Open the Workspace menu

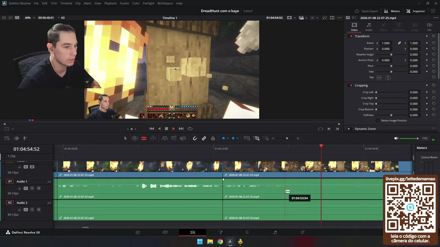tap(165, 3)
